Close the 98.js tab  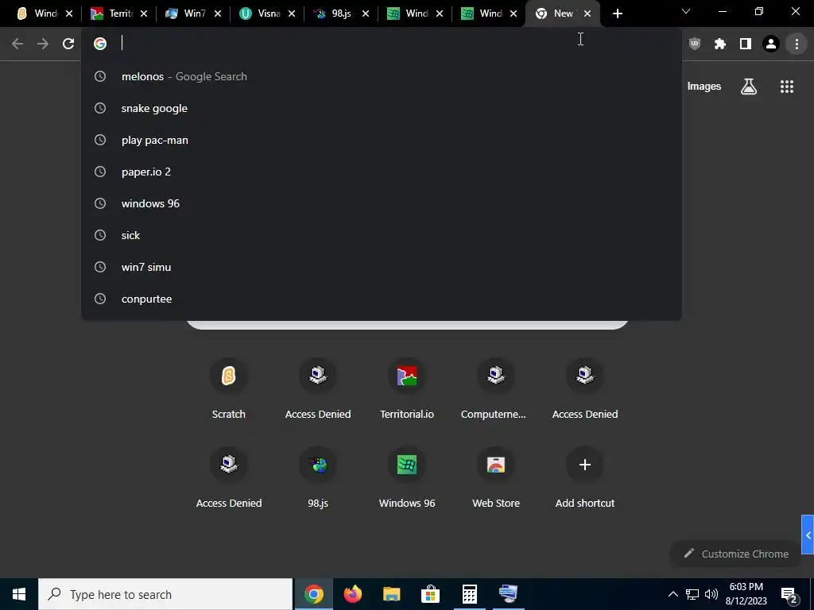(366, 14)
